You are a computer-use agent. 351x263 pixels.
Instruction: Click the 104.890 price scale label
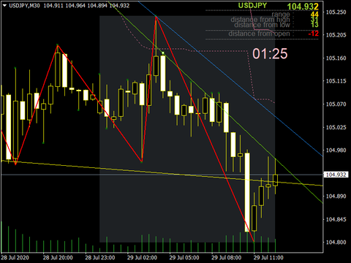[x=336, y=197]
